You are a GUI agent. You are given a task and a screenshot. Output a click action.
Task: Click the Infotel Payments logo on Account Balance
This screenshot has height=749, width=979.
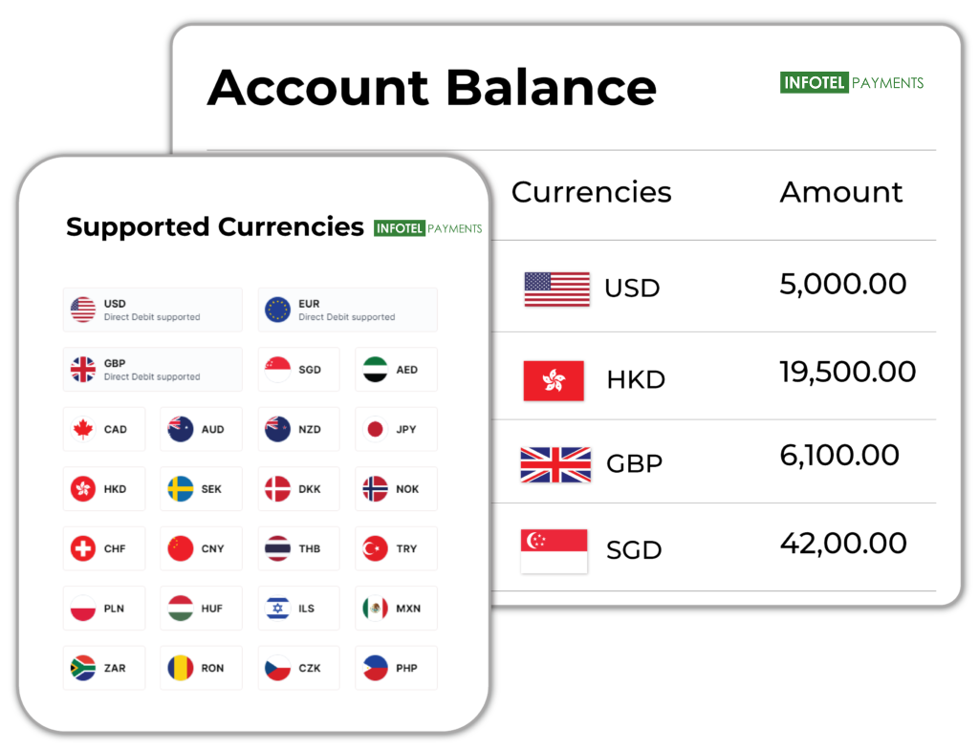[x=852, y=83]
